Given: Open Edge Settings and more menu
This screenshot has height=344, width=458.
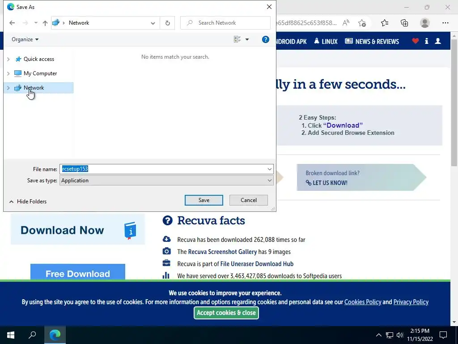Looking at the screenshot, I should [445, 23].
